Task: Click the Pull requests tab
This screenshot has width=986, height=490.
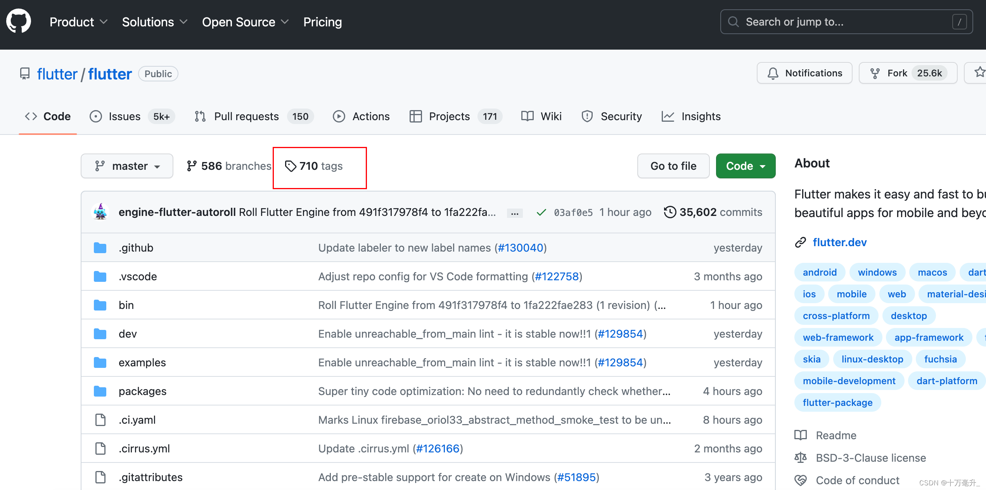Action: click(x=246, y=116)
